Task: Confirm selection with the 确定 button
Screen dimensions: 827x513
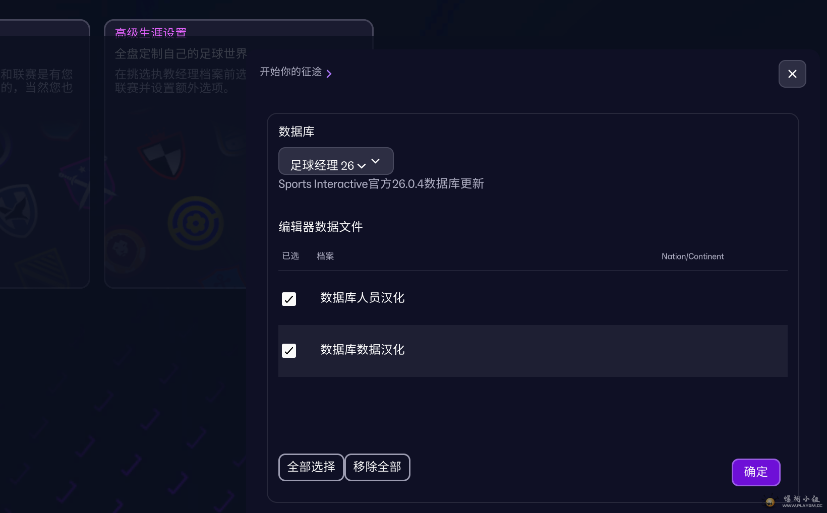Action: [x=755, y=472]
